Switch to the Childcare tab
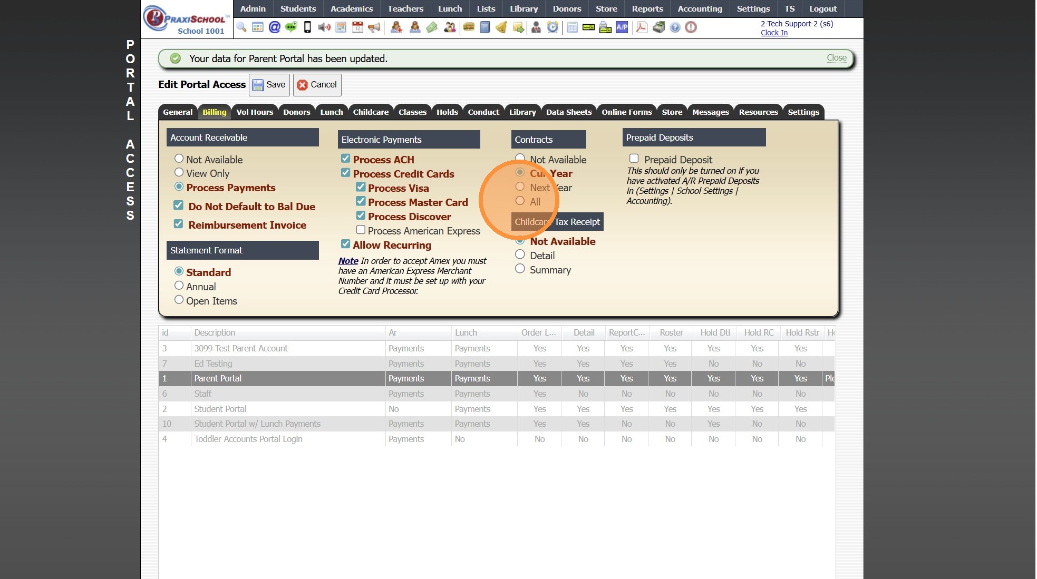 tap(371, 112)
